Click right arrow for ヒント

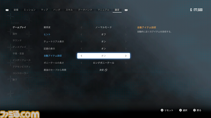126,34
